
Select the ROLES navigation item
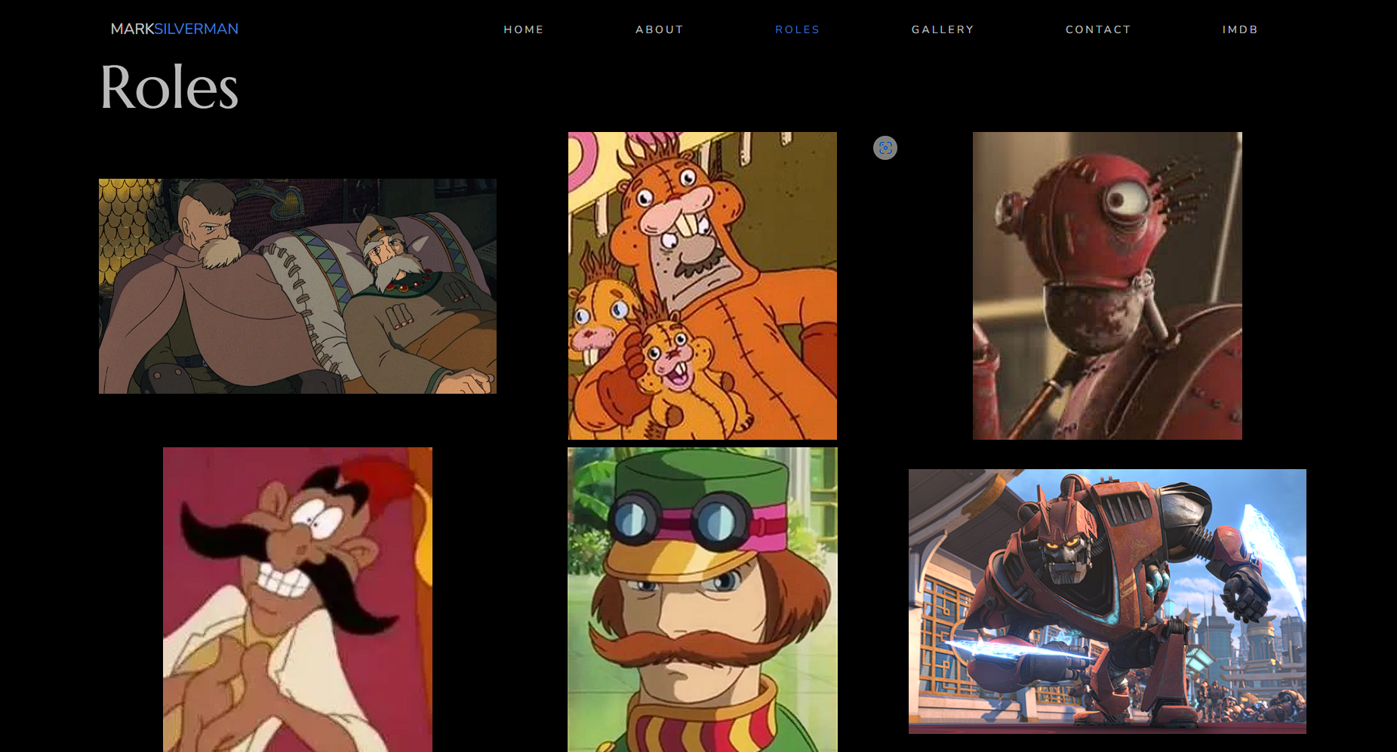pyautogui.click(x=797, y=29)
